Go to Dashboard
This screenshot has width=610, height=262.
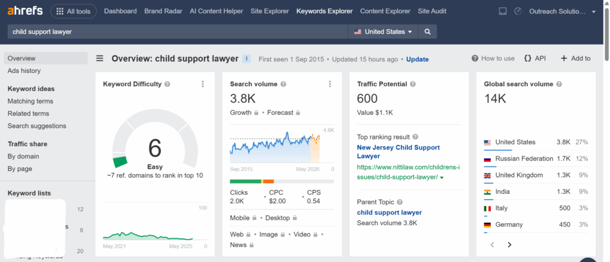[x=120, y=11]
